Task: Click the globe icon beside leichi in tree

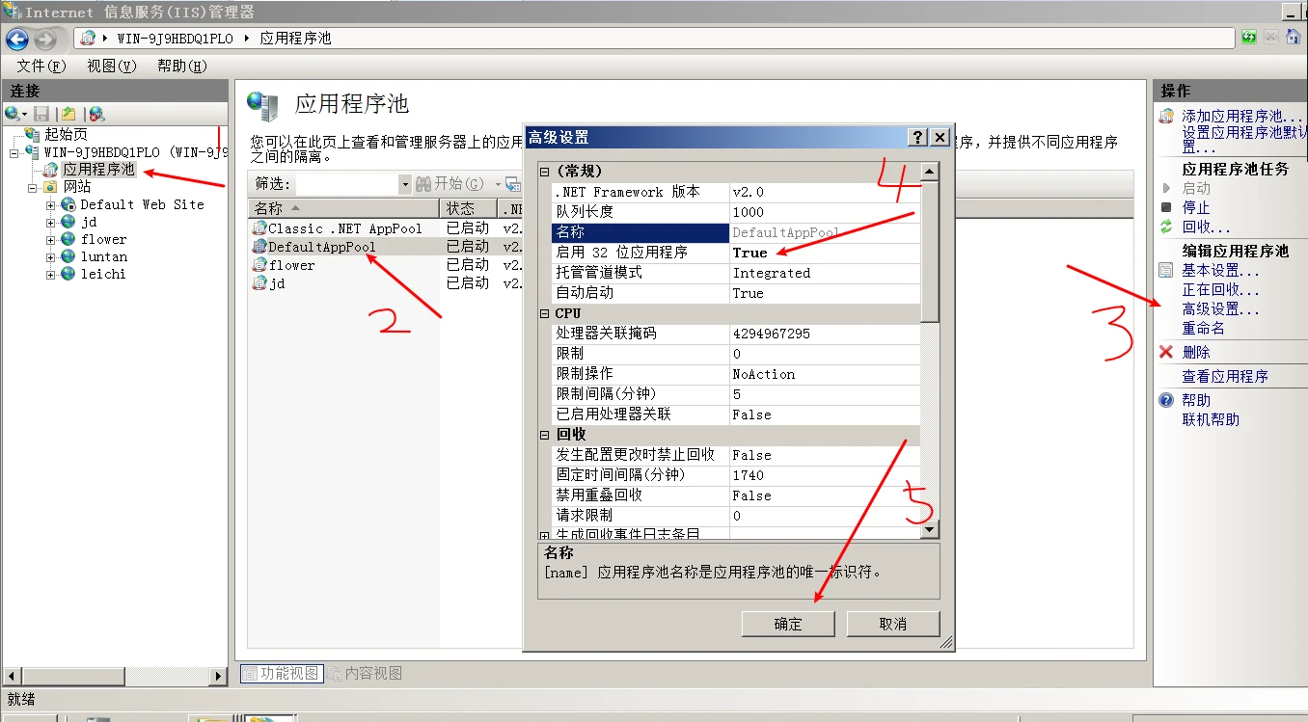Action: 68,274
